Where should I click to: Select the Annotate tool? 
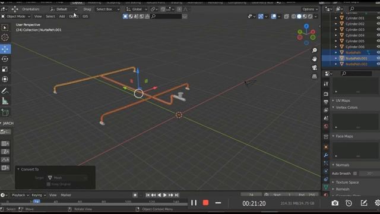coord(5,91)
